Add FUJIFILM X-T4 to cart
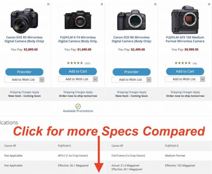This screenshot has width=212, height=174. click(78, 71)
